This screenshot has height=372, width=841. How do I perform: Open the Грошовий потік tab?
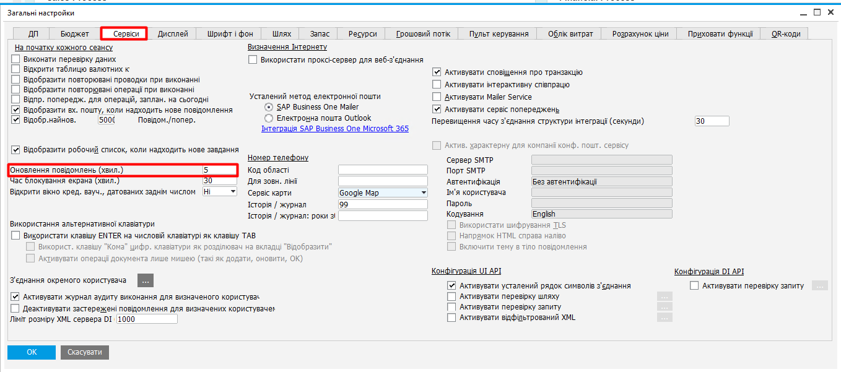coord(423,34)
